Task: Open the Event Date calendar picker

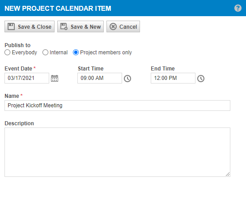Action: [x=55, y=78]
